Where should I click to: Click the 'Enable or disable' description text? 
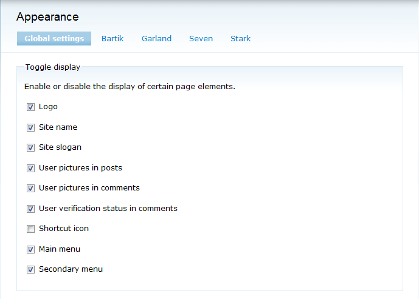(x=130, y=87)
